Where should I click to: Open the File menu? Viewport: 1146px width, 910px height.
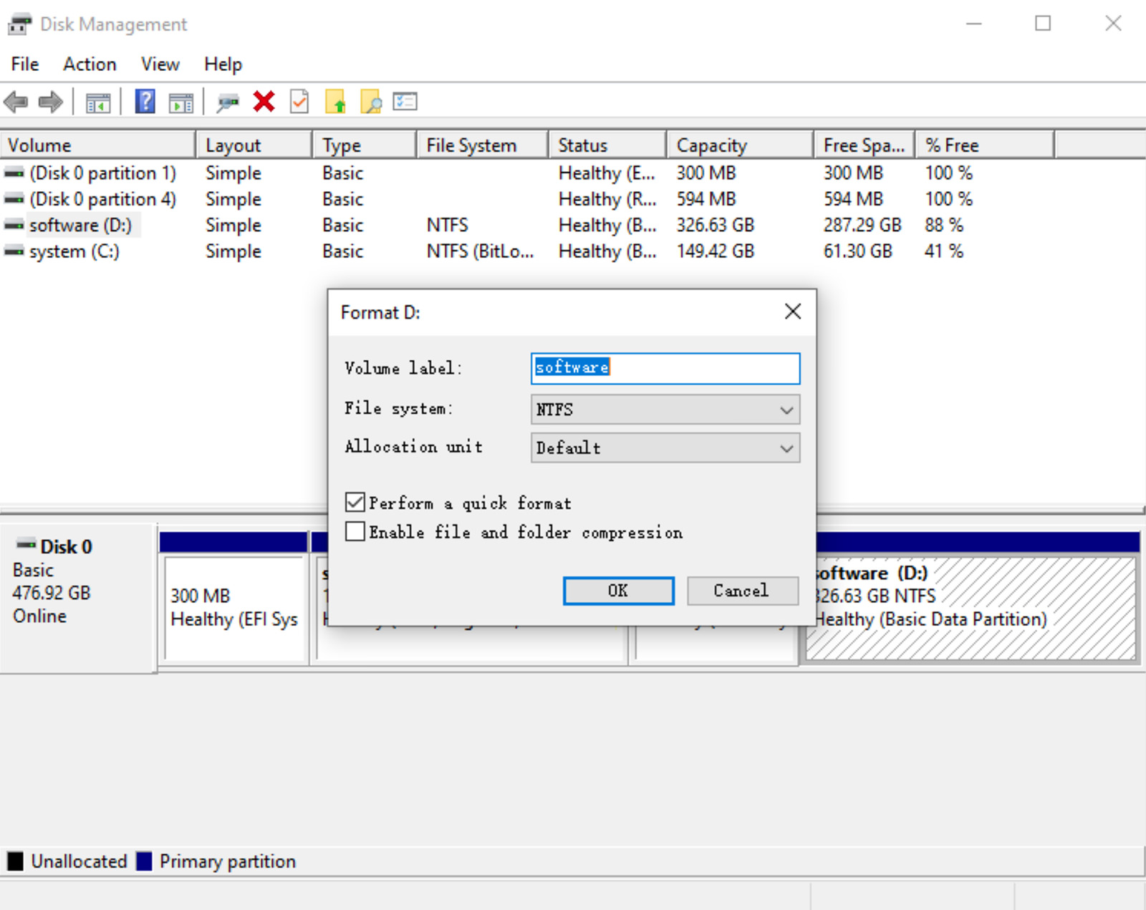tap(25, 64)
